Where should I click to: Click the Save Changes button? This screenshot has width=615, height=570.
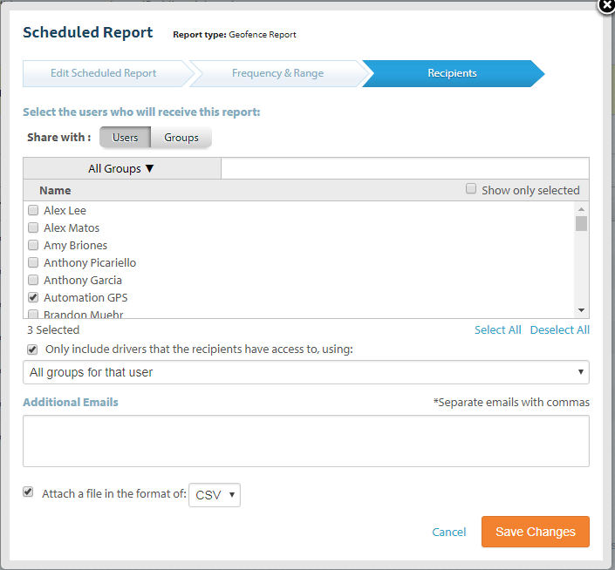tap(535, 532)
